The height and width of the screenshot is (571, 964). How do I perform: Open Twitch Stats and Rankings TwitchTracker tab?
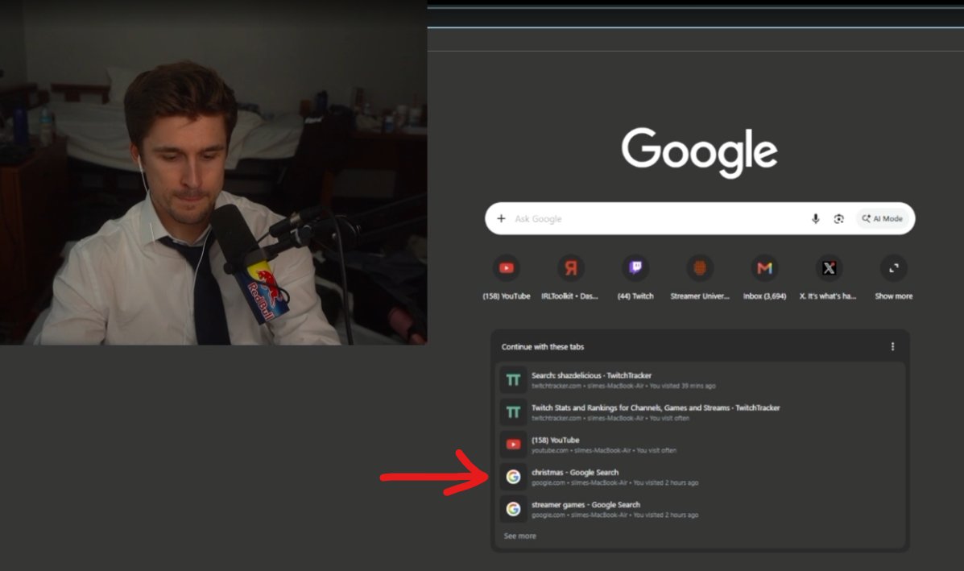point(701,412)
